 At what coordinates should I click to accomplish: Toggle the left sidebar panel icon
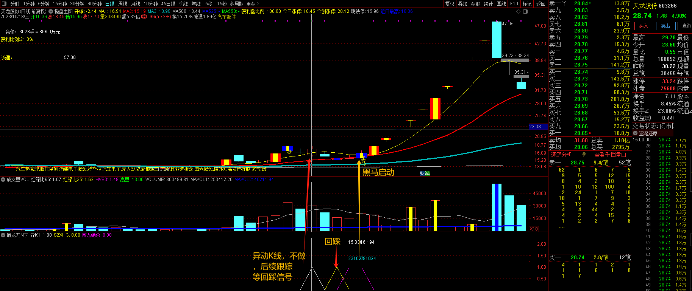(5, 4)
